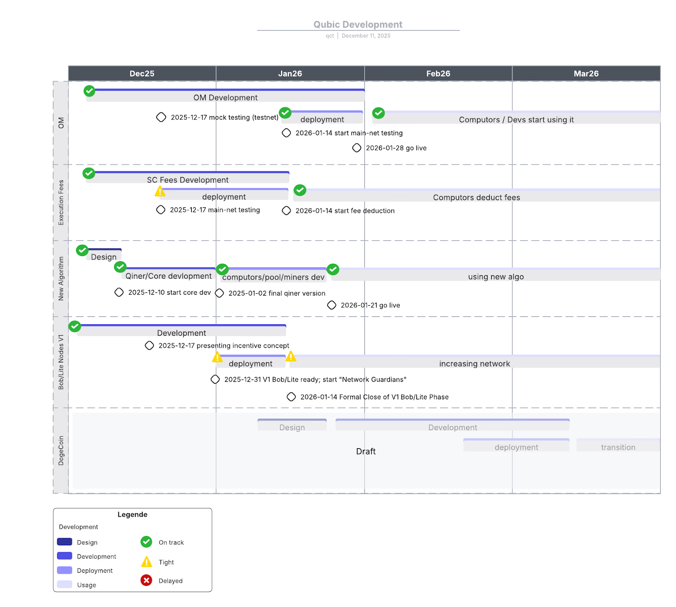676x607 pixels.
Task: Click the Usage color swatch in legend
Action: [x=65, y=585]
